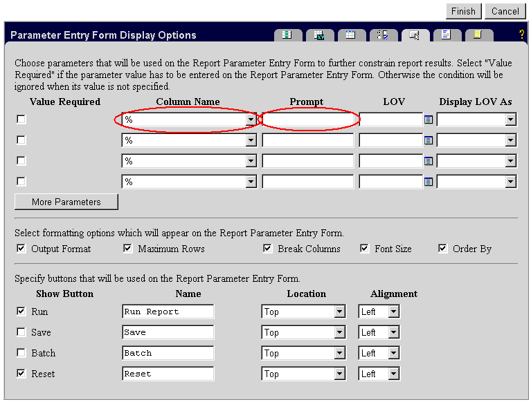Image resolution: width=531 pixels, height=402 pixels.
Task: Click the yellow help question mark icon
Action: [x=521, y=35]
